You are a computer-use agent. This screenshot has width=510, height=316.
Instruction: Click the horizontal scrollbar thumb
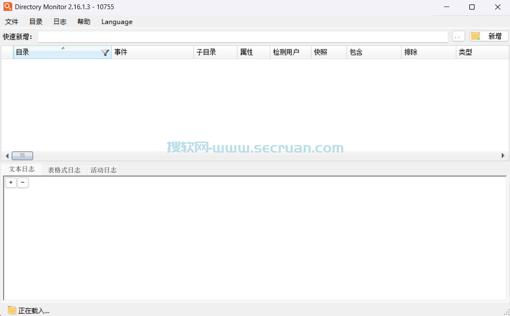(22, 156)
